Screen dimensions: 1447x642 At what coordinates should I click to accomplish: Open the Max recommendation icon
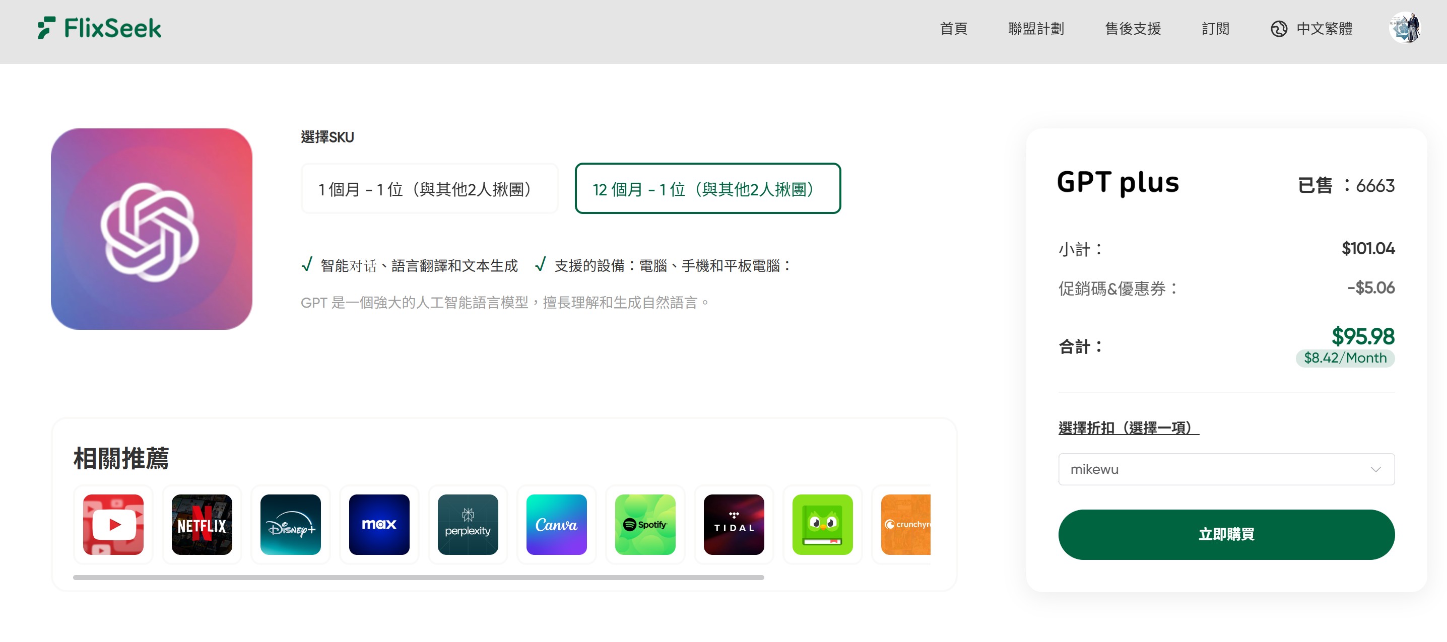click(x=379, y=524)
